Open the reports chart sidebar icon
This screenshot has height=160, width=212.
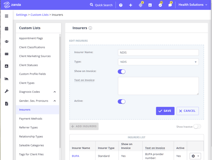tap(6, 66)
